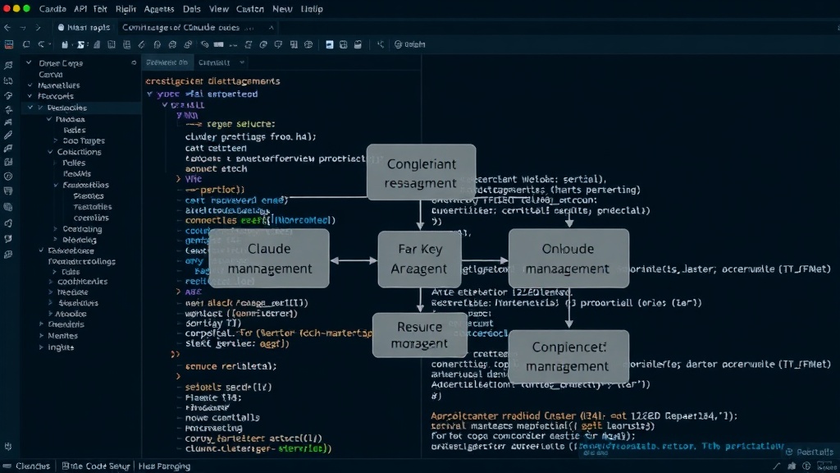Screen dimensions: 840x473
Task: Expand the Coo Tapes tree node
Action: (56, 140)
